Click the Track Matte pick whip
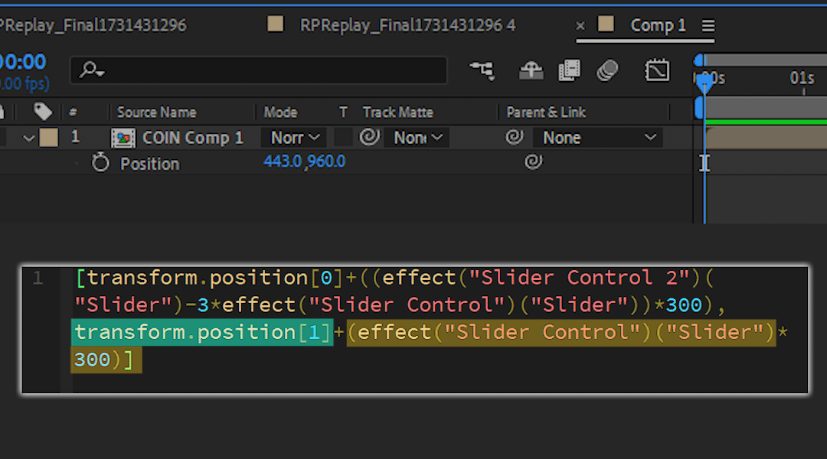827x459 pixels. click(370, 138)
